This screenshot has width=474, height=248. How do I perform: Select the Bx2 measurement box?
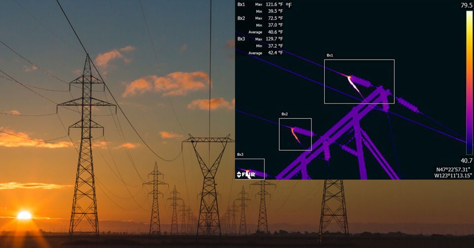click(x=295, y=134)
